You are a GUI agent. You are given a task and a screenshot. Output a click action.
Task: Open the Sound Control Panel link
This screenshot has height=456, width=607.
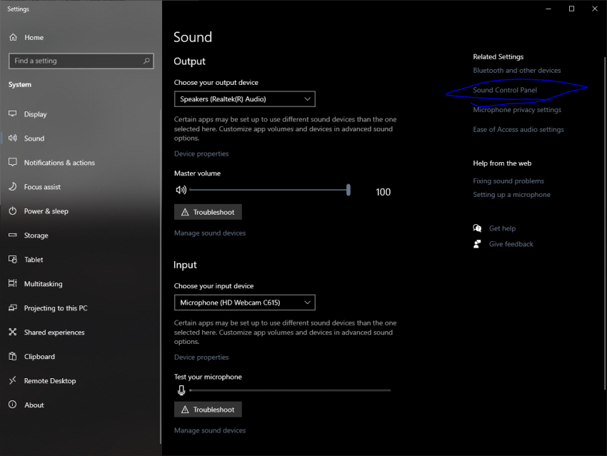click(x=504, y=90)
